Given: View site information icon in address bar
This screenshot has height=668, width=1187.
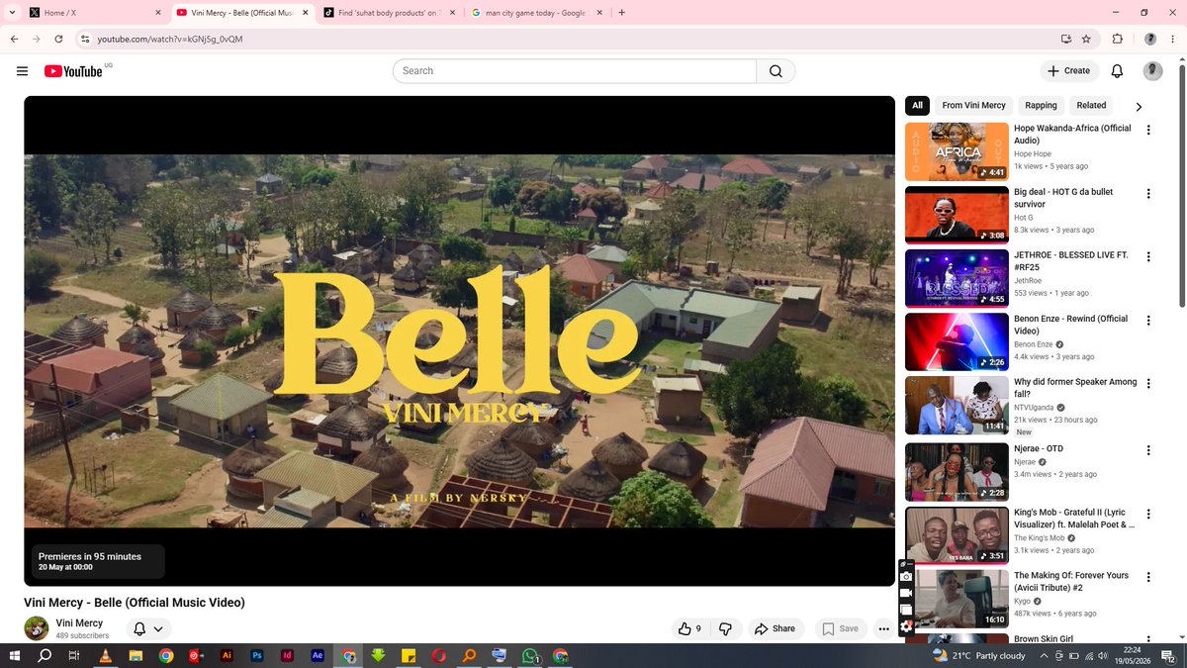Looking at the screenshot, I should (85, 39).
